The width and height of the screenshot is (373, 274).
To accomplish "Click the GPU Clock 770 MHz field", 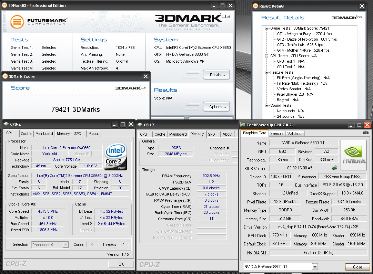I will tap(280, 235).
